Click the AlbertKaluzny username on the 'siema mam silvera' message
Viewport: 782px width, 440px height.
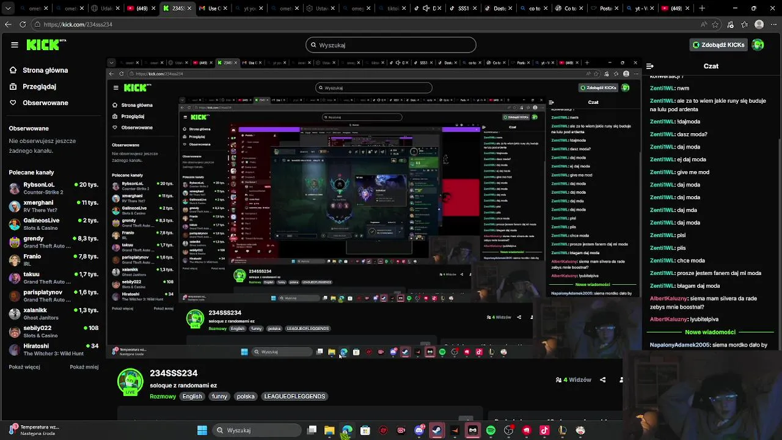coord(668,299)
